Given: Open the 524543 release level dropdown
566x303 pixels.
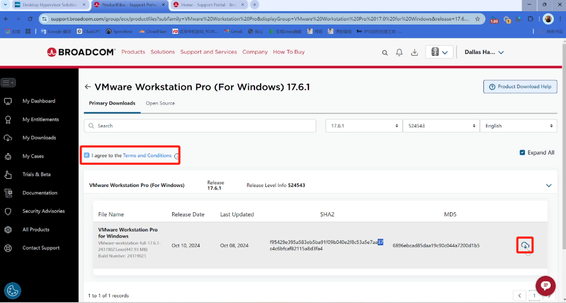Looking at the screenshot, I should coord(440,126).
